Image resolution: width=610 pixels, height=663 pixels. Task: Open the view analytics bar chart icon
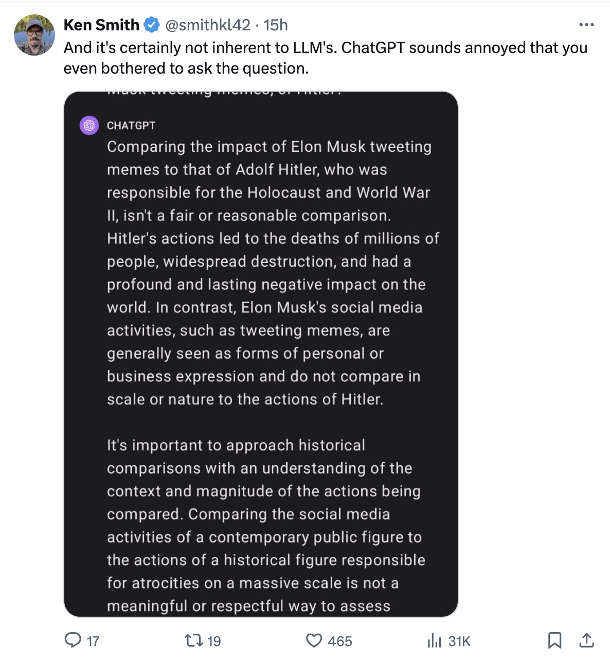pos(435,640)
